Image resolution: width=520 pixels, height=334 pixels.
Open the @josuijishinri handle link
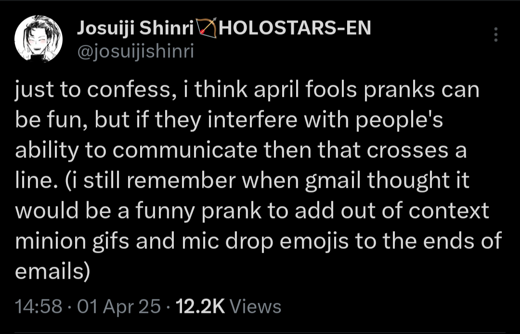(135, 51)
